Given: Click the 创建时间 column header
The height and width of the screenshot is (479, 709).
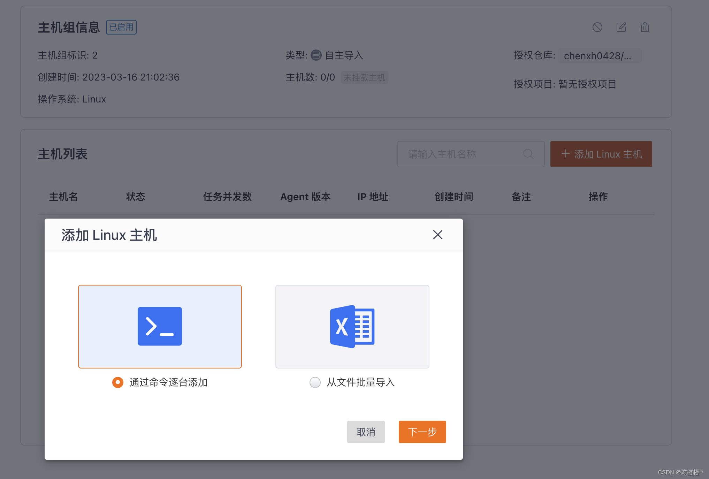Looking at the screenshot, I should tap(453, 197).
